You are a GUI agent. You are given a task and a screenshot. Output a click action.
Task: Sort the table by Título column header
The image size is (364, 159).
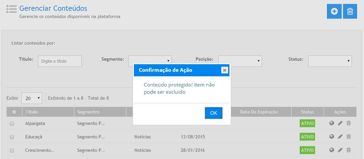pyautogui.click(x=32, y=112)
